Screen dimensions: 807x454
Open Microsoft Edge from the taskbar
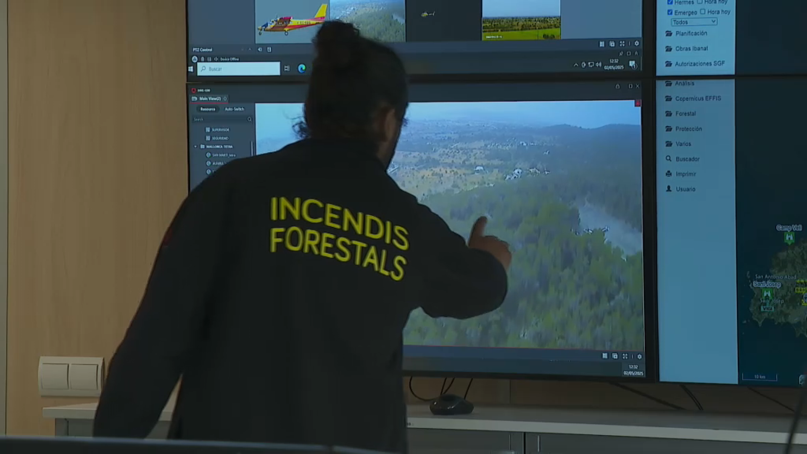click(x=302, y=68)
